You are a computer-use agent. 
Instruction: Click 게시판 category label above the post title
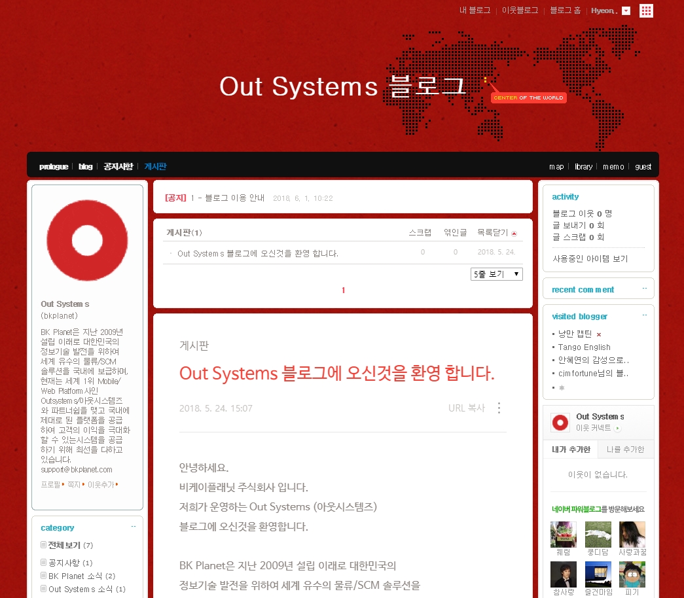194,346
